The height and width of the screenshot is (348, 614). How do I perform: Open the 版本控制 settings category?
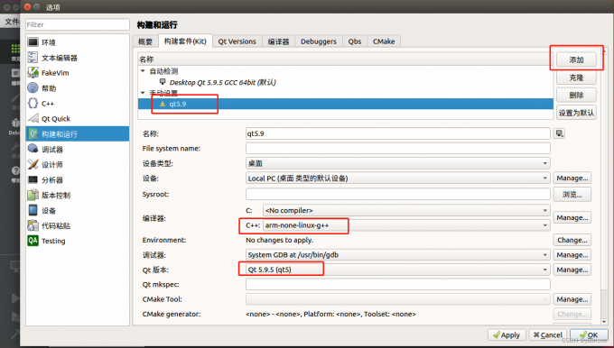coord(77,195)
